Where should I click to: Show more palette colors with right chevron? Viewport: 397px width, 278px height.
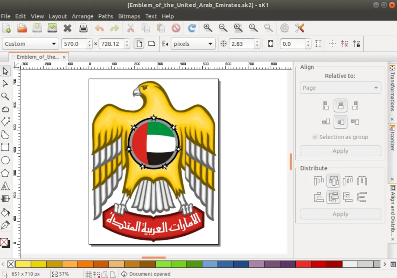tap(385, 264)
